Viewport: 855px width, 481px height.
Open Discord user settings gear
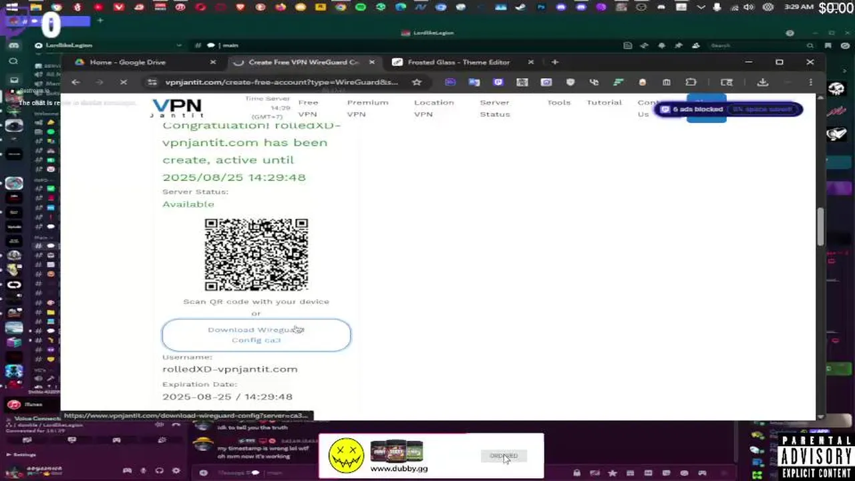pos(176,471)
